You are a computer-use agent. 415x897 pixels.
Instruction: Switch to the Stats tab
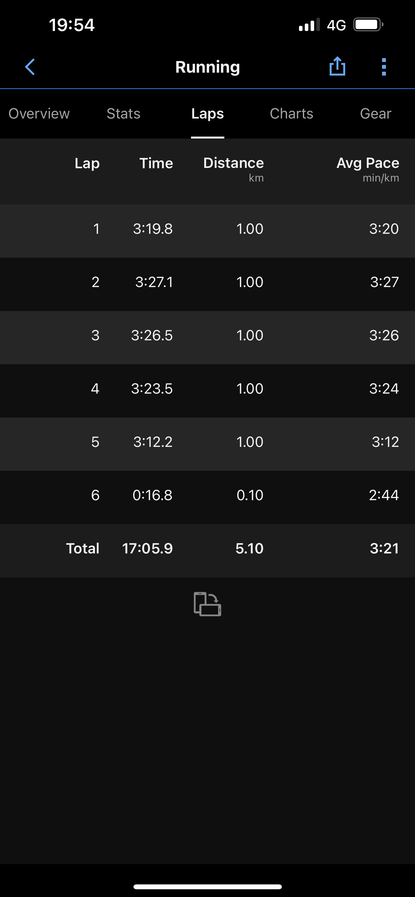pos(123,114)
